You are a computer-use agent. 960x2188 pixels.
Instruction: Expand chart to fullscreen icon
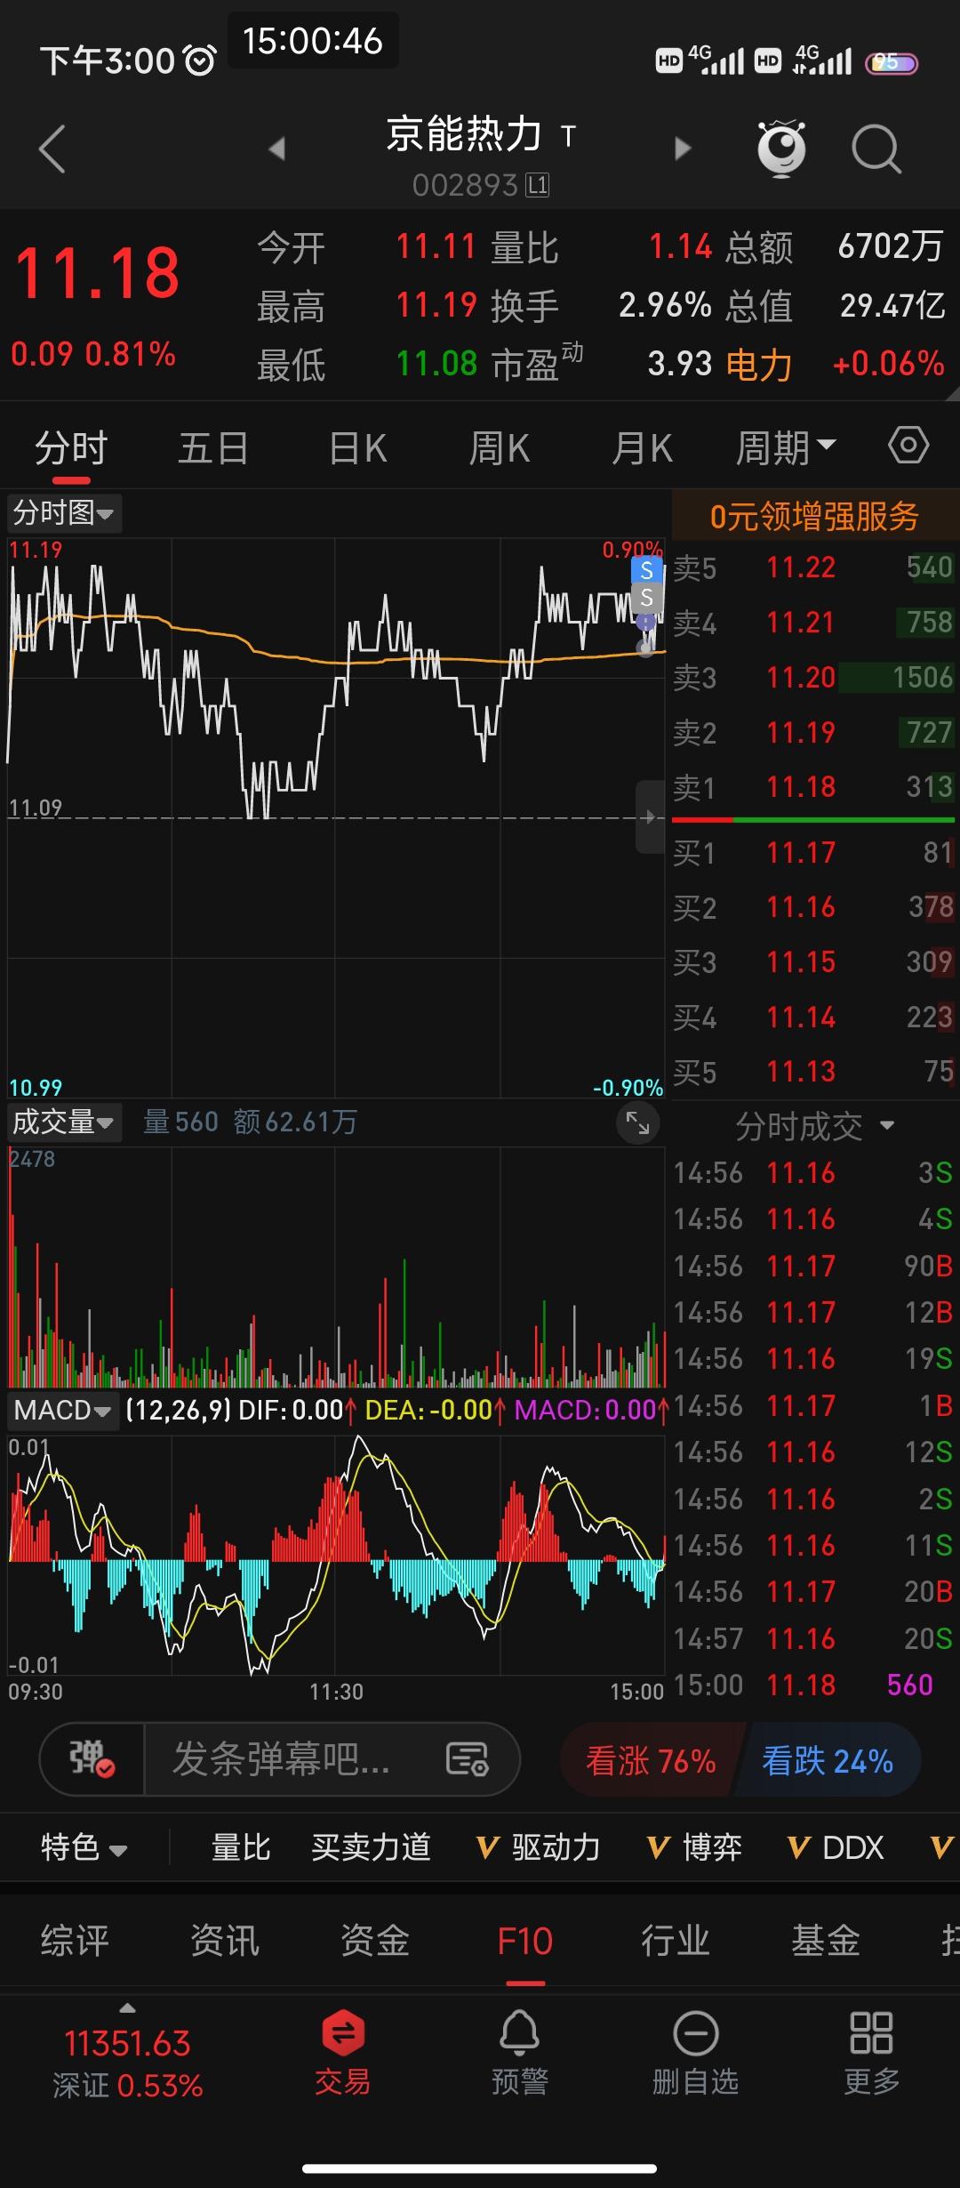click(x=638, y=1122)
